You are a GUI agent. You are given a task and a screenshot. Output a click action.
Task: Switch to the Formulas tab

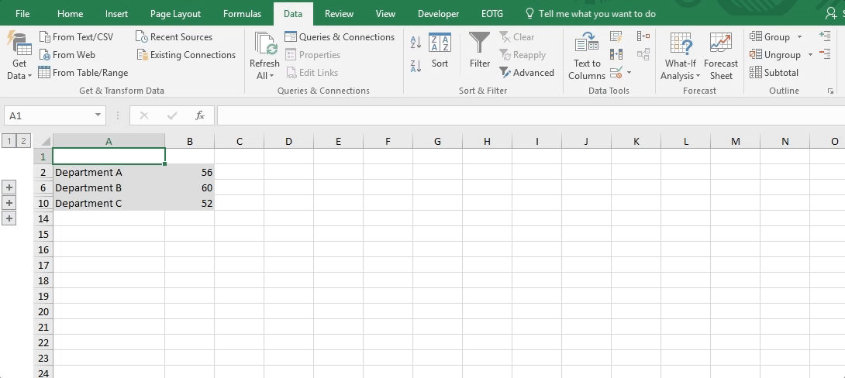pyautogui.click(x=242, y=14)
